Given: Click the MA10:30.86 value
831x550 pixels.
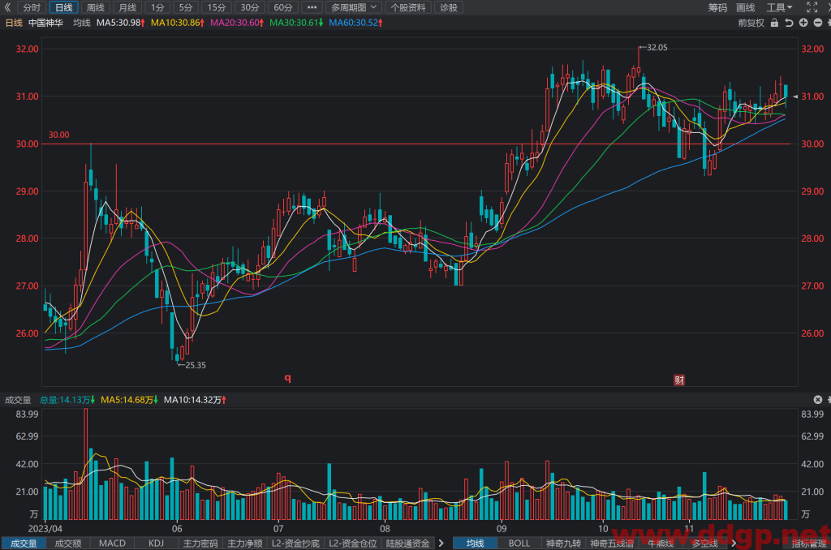Looking at the screenshot, I should pos(178,23).
